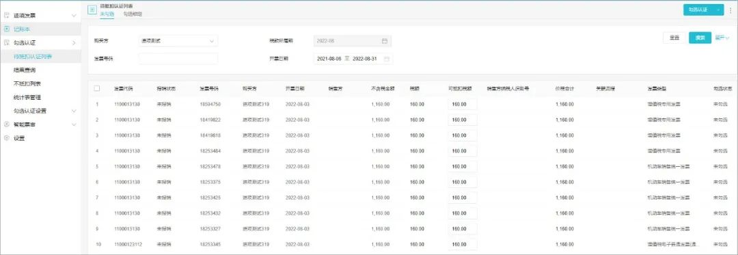Click the circular icon above the 设置 icon
Viewport: 738px width, 255px height.
point(7,124)
